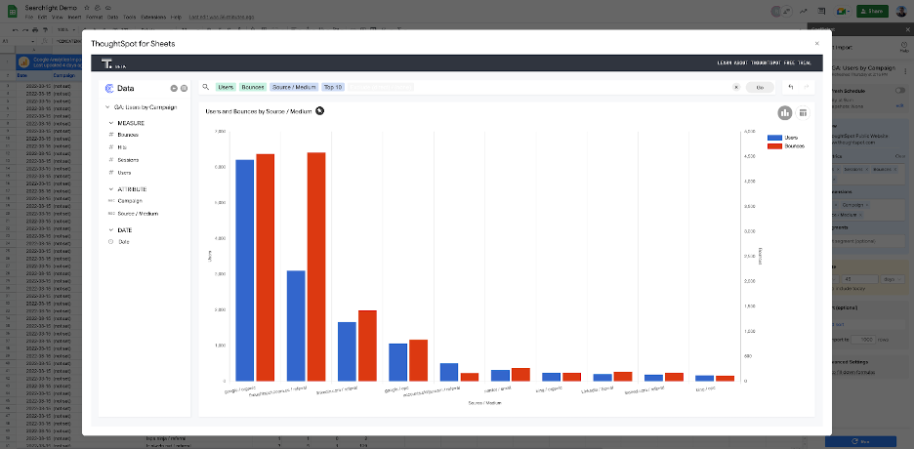Click Source / Medium token in search bar
The image size is (914, 449).
(x=294, y=87)
